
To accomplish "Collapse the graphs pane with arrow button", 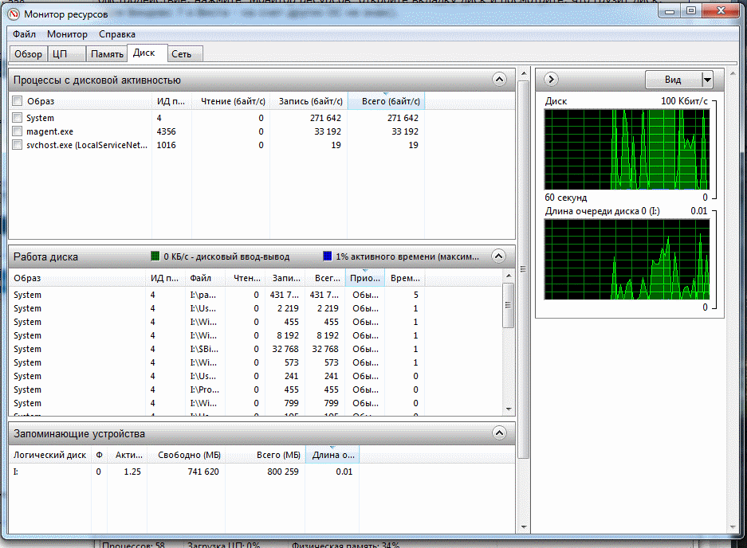I will [551, 79].
